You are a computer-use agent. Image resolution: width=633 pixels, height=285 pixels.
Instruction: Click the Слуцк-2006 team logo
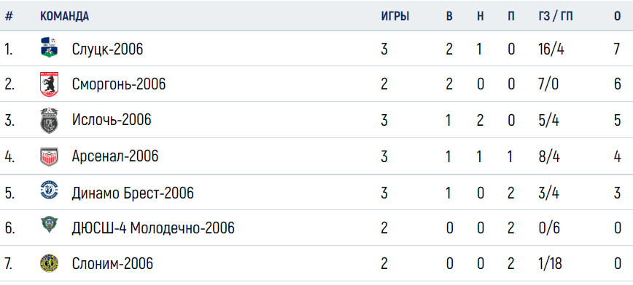point(49,48)
